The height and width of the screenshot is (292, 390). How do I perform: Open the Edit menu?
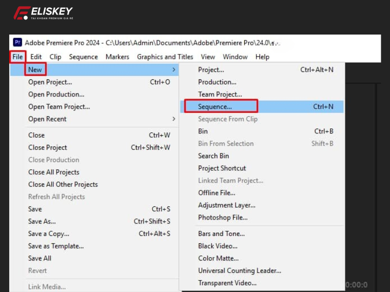(x=36, y=57)
